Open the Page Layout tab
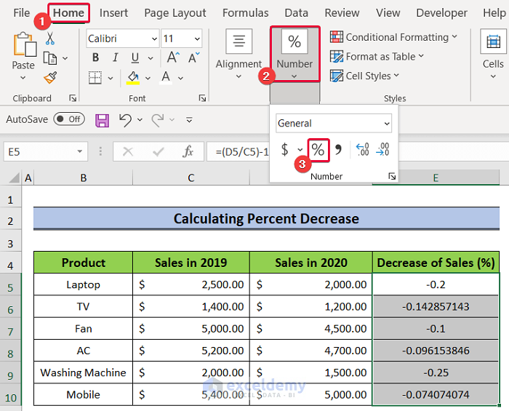The image size is (509, 411). coord(175,13)
